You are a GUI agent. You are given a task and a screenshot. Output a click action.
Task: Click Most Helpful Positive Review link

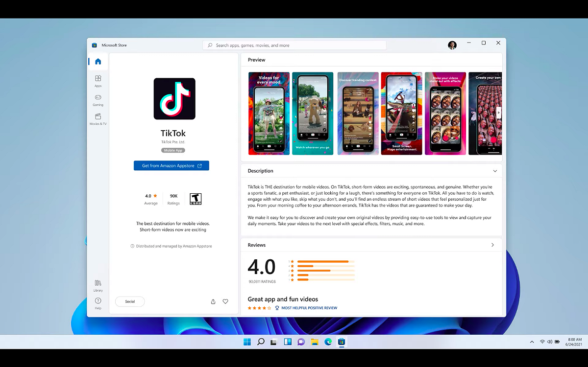[309, 308]
